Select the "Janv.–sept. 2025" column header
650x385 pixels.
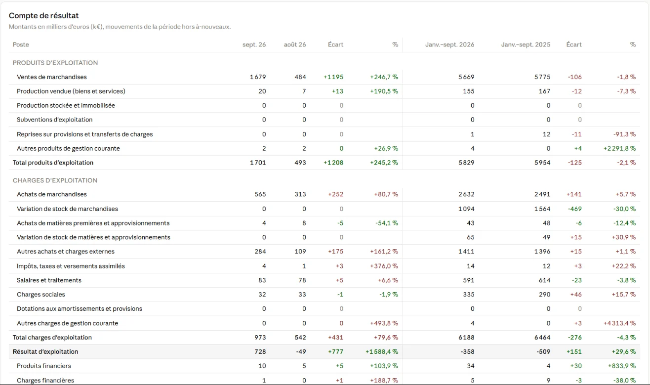(526, 44)
